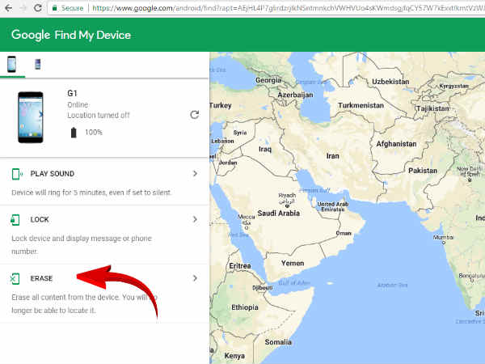This screenshot has height=364, width=485.
Task: Choose the LOCK option
Action: click(x=40, y=220)
